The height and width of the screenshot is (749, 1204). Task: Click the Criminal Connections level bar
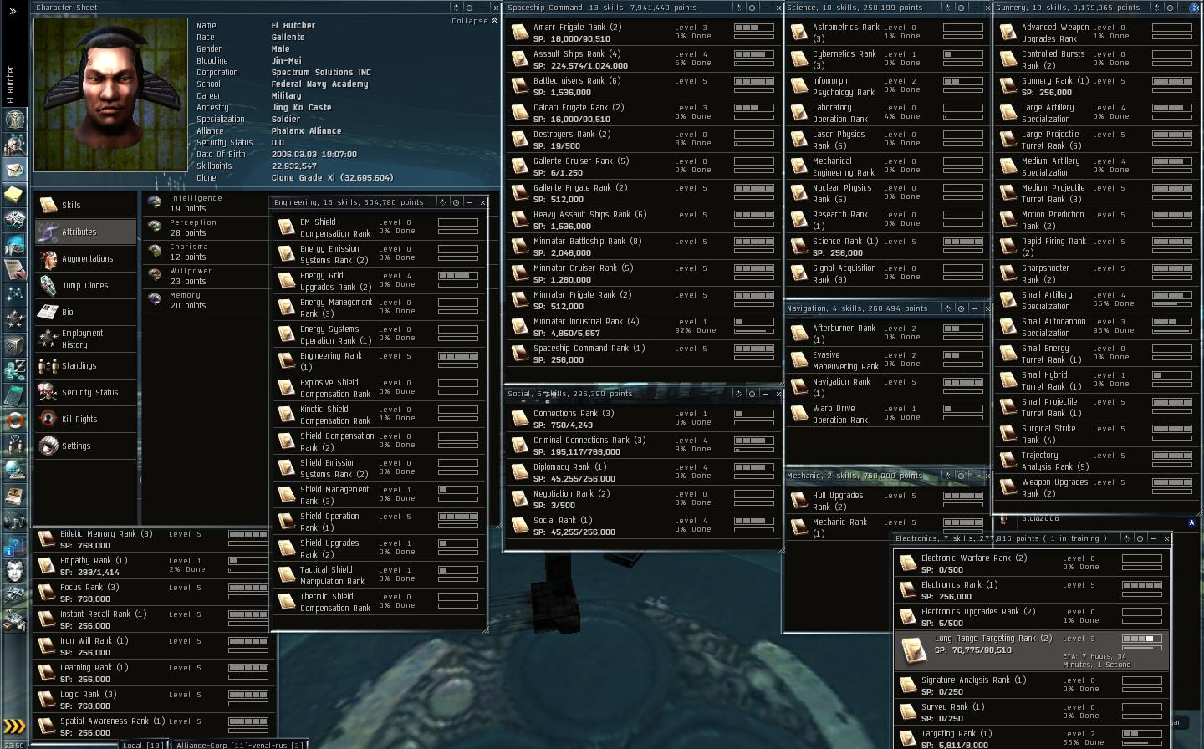point(754,441)
